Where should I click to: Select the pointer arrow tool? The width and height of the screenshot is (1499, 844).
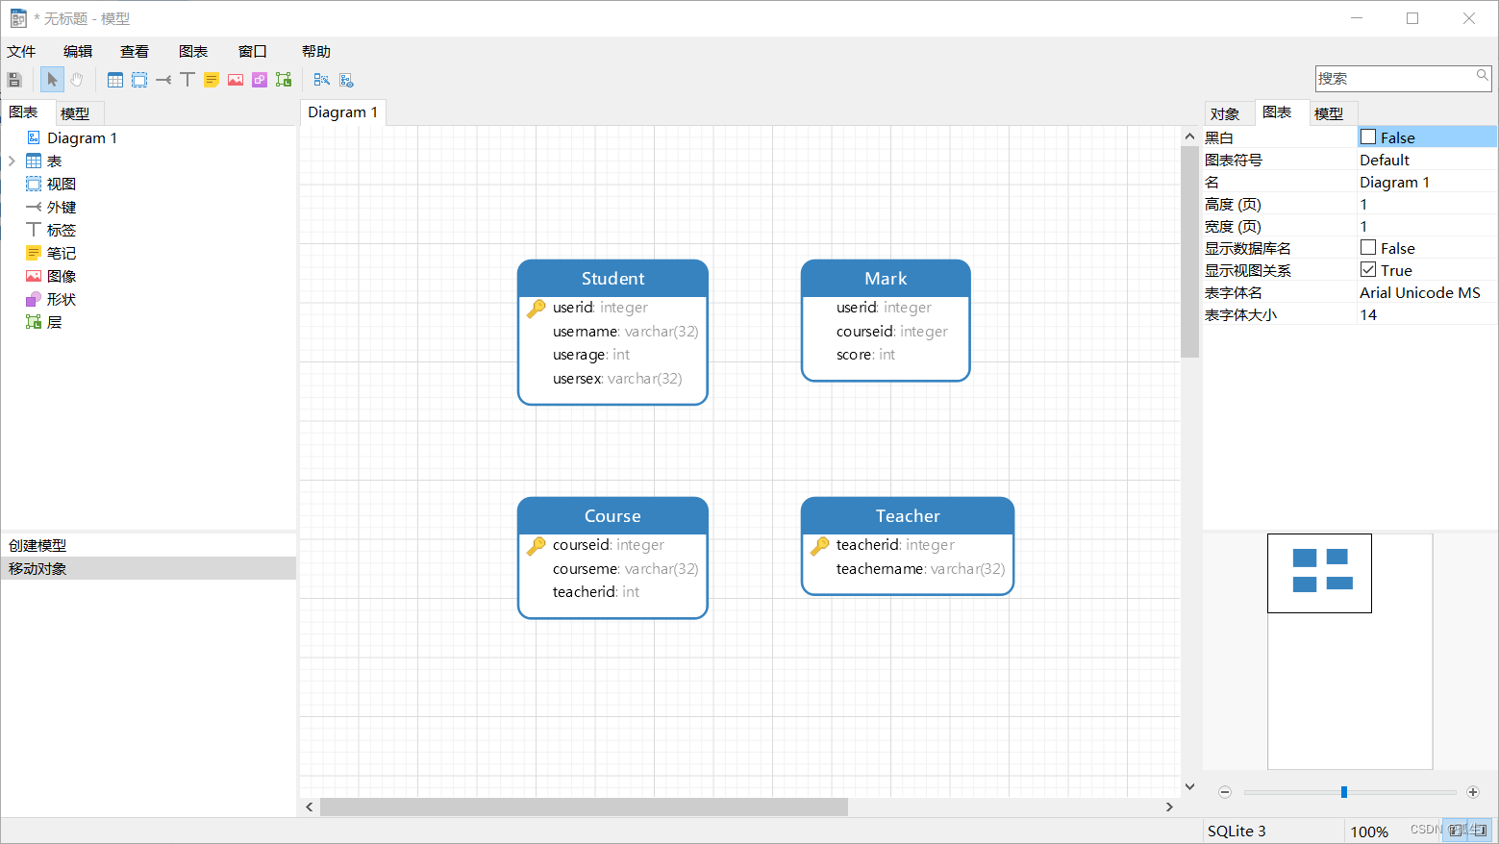tap(52, 80)
